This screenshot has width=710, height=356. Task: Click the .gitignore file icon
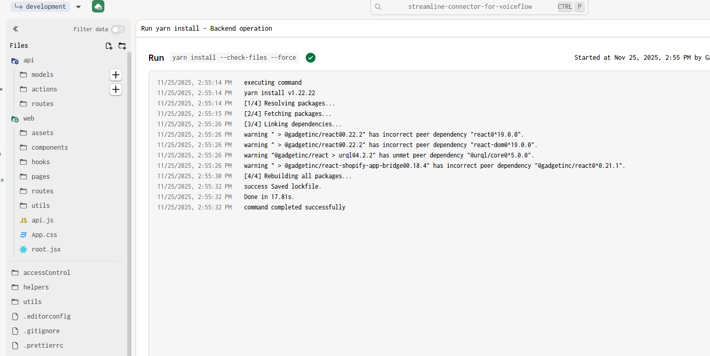[15, 331]
